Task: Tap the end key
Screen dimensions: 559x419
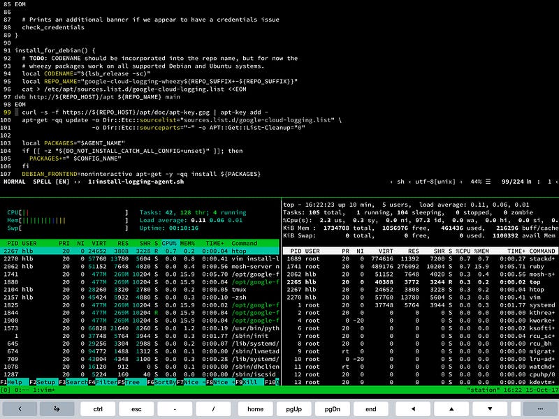Action: [x=371, y=409]
